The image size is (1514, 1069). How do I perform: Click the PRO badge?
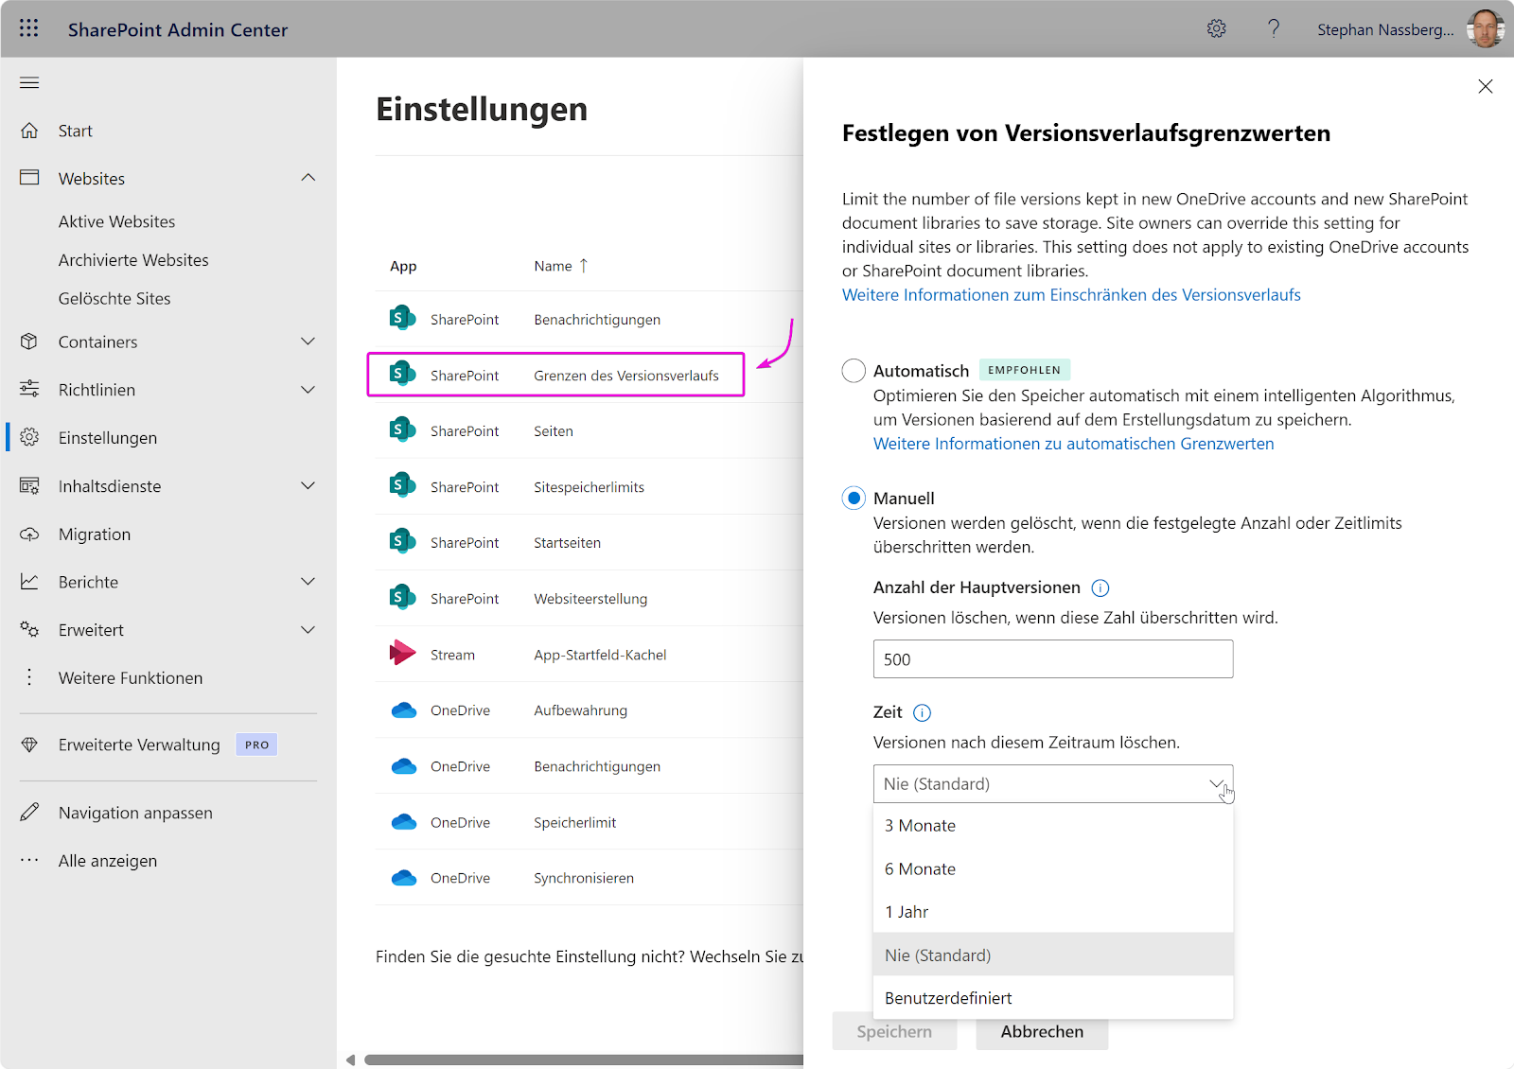256,745
